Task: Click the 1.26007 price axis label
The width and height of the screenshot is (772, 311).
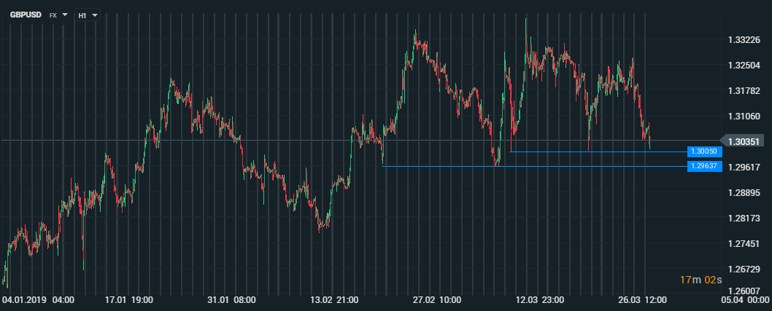Action: [743, 291]
